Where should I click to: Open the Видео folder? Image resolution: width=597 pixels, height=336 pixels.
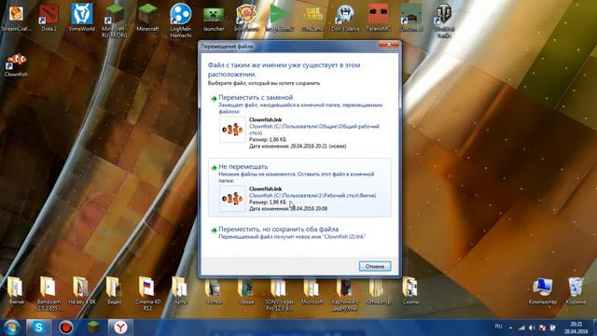[x=115, y=290]
